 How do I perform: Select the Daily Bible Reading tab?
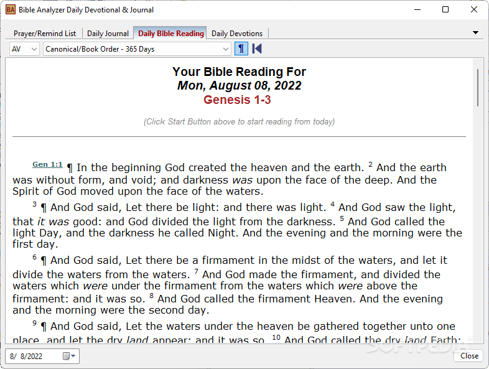pyautogui.click(x=170, y=34)
